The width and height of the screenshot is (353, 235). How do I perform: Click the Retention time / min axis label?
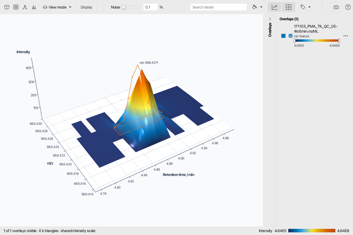click(179, 175)
